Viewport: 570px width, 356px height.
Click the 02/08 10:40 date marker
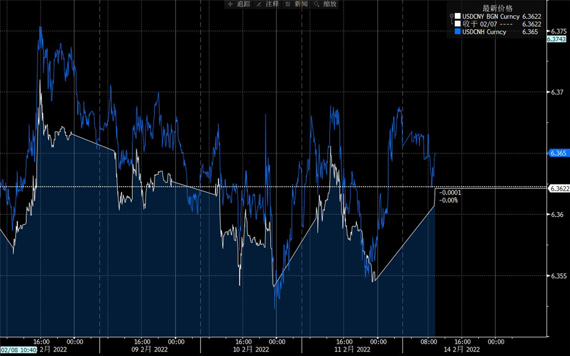pyautogui.click(x=19, y=350)
